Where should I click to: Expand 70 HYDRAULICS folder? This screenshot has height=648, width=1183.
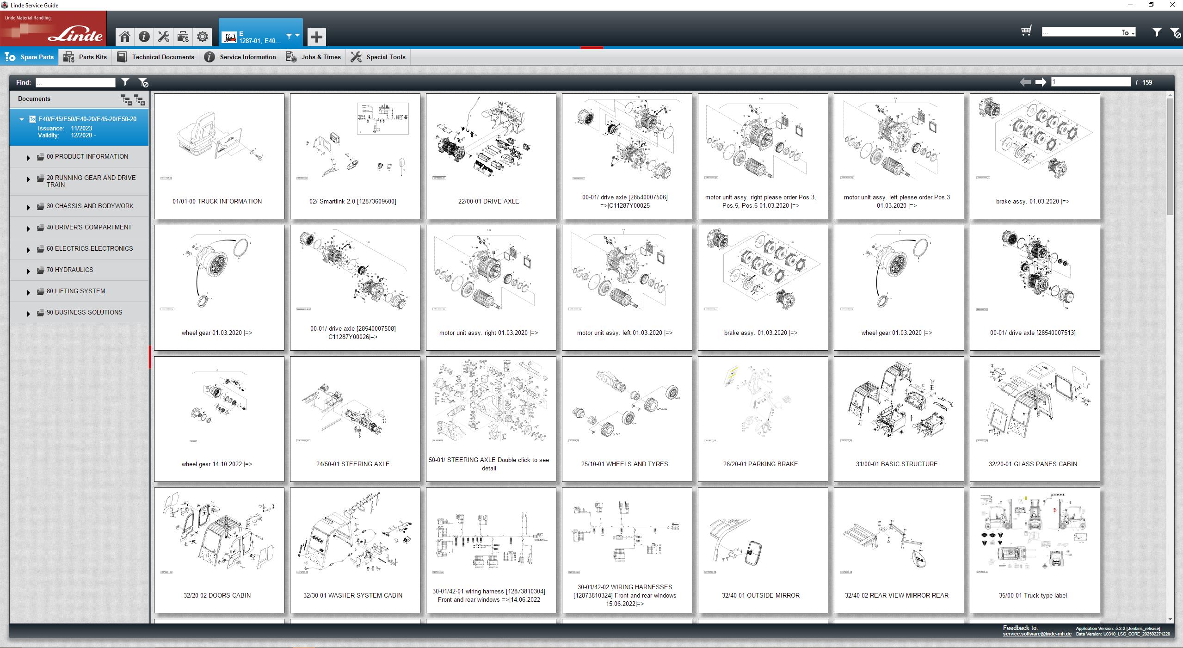pos(28,271)
